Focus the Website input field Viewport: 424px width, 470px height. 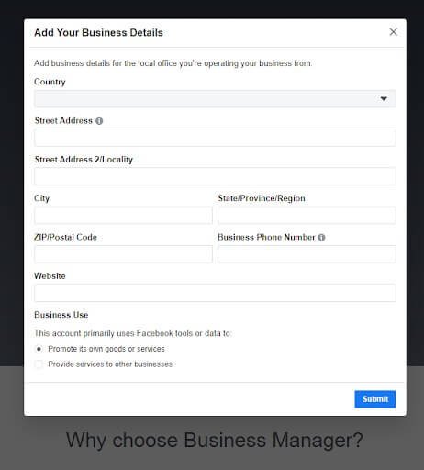pyautogui.click(x=215, y=293)
